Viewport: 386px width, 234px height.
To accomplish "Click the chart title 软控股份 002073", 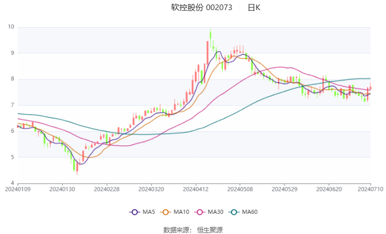I will pyautogui.click(x=201, y=8).
